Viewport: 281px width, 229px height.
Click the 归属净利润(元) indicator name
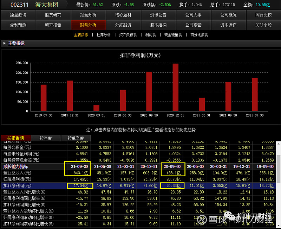17,179
